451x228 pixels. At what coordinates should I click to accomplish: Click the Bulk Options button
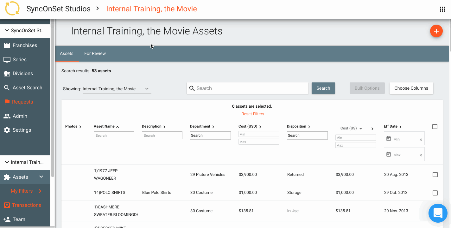pyautogui.click(x=367, y=88)
